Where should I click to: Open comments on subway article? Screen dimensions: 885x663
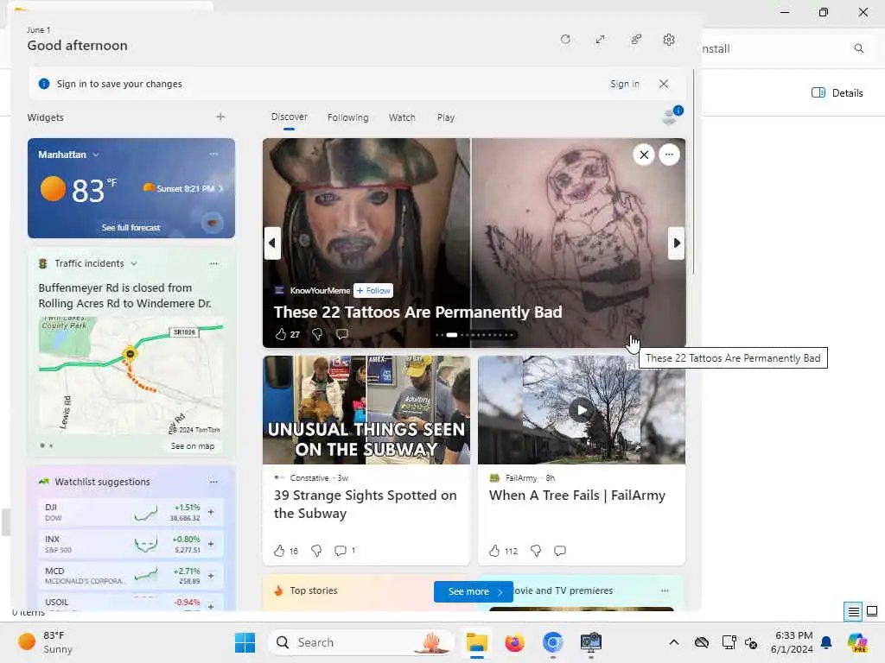[x=340, y=551]
